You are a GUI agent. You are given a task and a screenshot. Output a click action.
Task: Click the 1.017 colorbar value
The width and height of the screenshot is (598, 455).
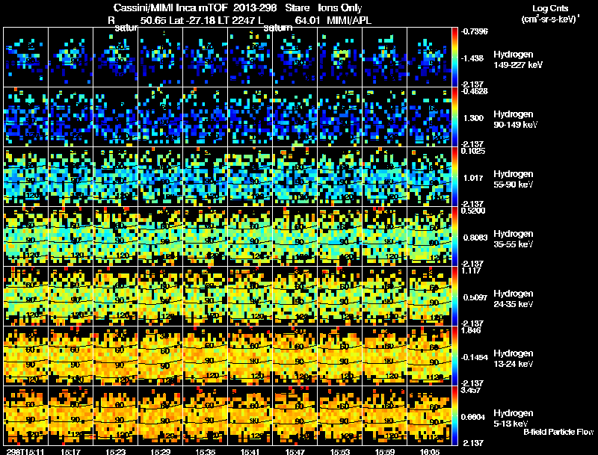pyautogui.click(x=473, y=178)
